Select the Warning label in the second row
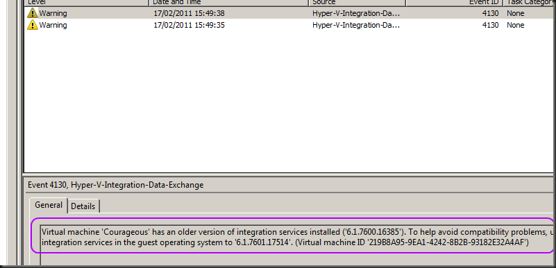This screenshot has height=268, width=556. point(53,25)
